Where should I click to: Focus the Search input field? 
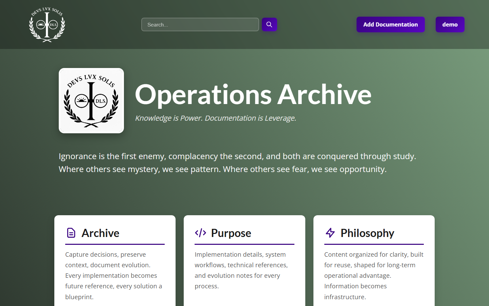click(200, 24)
